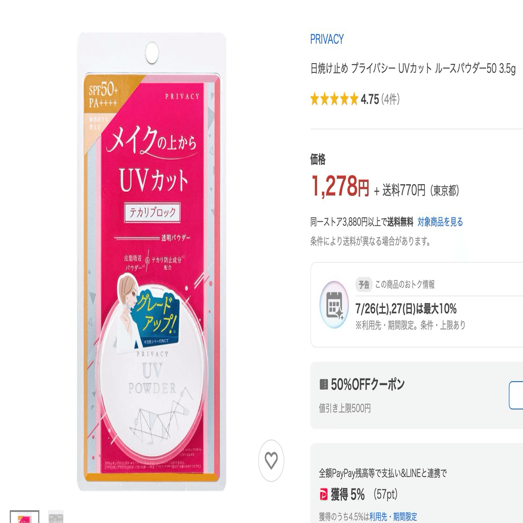Screen dimensions: 523x523
Task: Click the 1,278円 price
Action: pyautogui.click(x=340, y=186)
